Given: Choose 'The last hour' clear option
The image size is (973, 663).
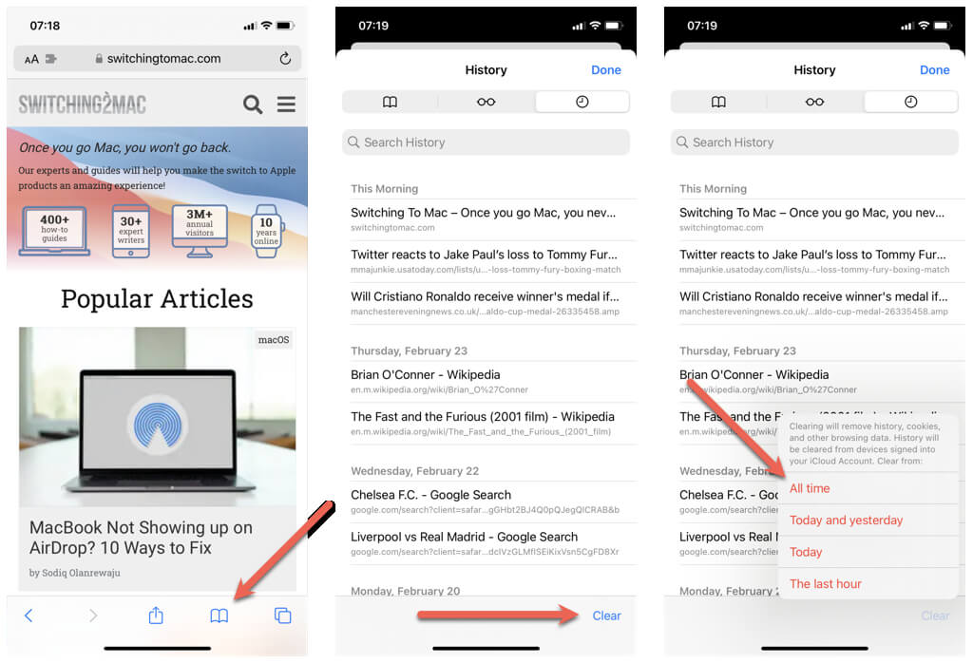Looking at the screenshot, I should tap(868, 583).
